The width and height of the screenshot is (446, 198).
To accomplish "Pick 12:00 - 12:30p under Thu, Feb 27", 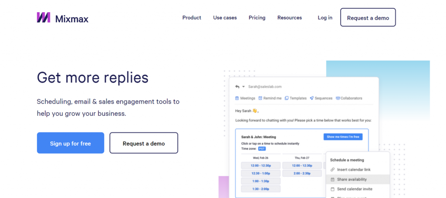I will (x=302, y=166).
